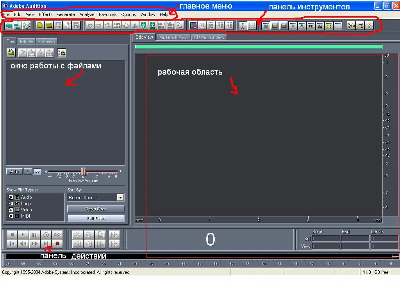Click the 0:15 time window toolbar icon

click(311, 26)
